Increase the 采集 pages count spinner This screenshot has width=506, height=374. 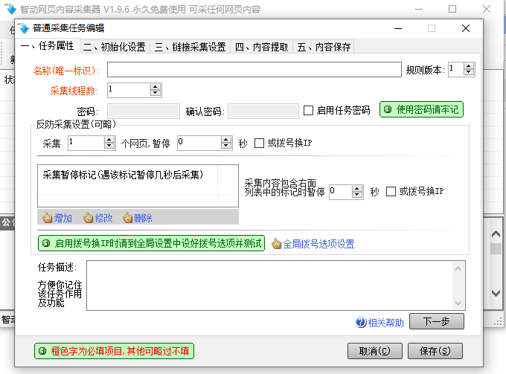pos(109,140)
